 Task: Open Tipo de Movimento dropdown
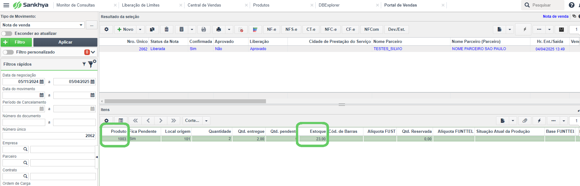pyautogui.click(x=81, y=25)
